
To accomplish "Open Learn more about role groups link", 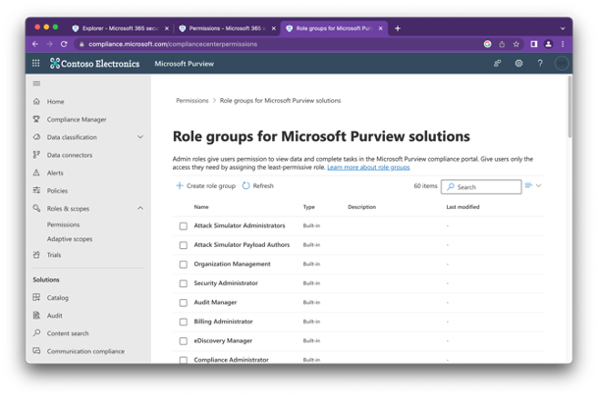I will pyautogui.click(x=368, y=168).
